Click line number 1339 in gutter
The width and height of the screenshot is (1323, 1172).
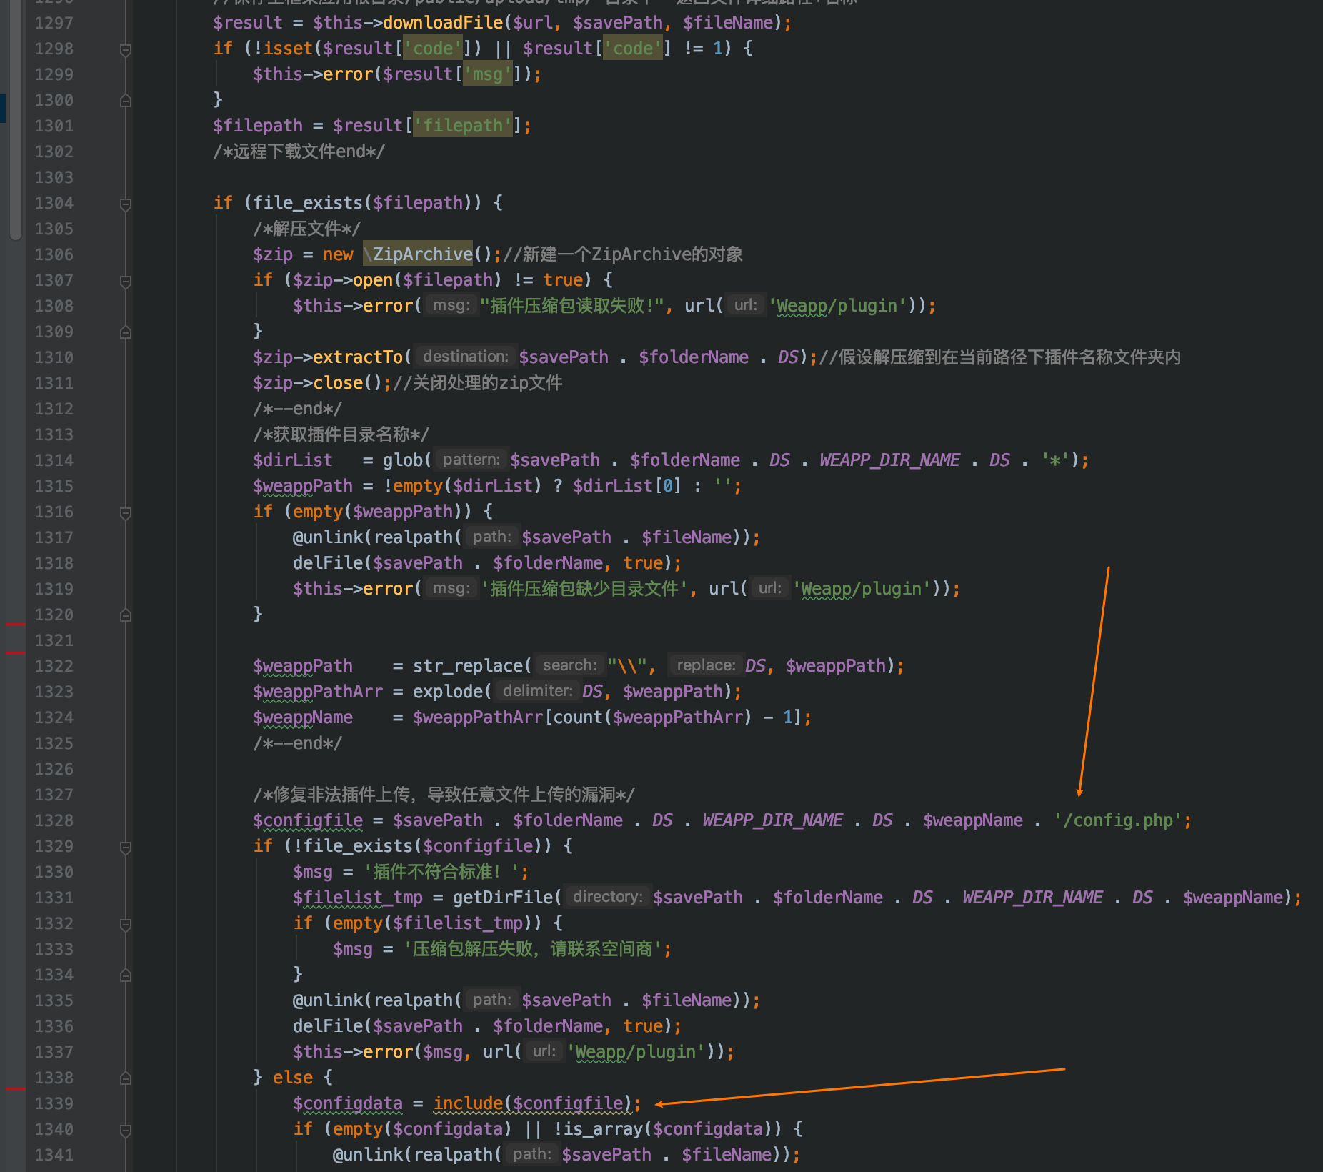(x=54, y=1103)
